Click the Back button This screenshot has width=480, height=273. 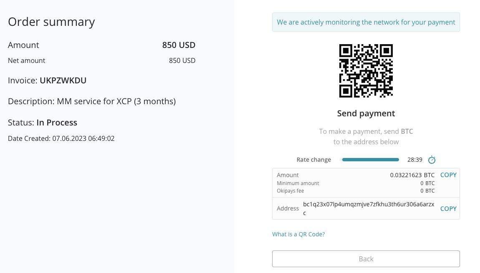coord(366,259)
